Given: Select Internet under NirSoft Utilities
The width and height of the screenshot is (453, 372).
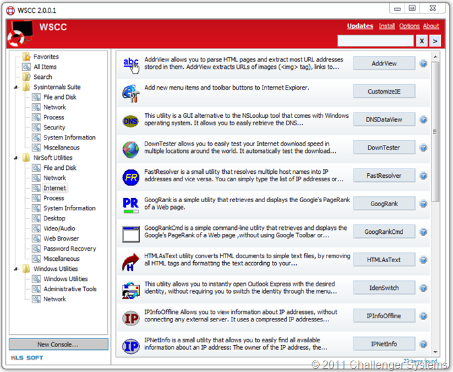Looking at the screenshot, I should (x=55, y=188).
